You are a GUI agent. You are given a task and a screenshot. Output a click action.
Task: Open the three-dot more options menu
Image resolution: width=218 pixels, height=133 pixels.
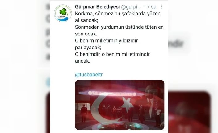pyautogui.click(x=161, y=7)
